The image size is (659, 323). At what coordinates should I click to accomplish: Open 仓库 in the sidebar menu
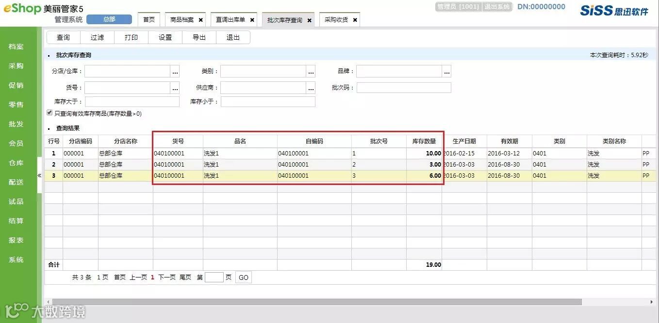point(16,163)
